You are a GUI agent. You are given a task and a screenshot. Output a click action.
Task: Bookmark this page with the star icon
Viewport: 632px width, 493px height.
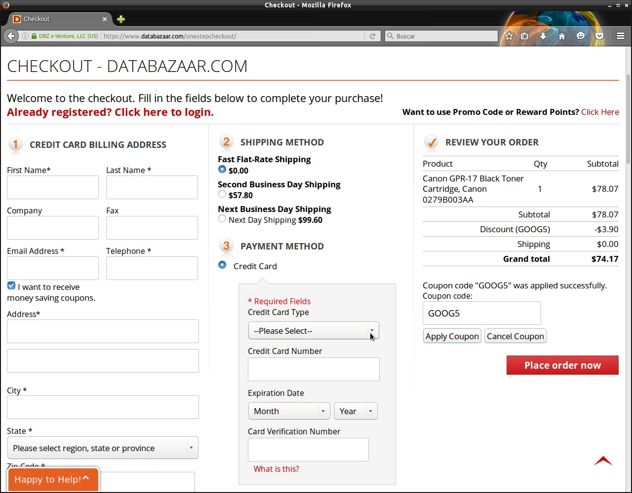[509, 36]
